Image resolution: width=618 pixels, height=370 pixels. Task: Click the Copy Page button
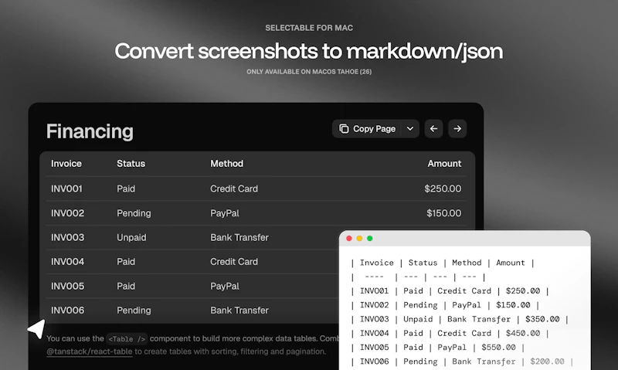[x=366, y=129]
